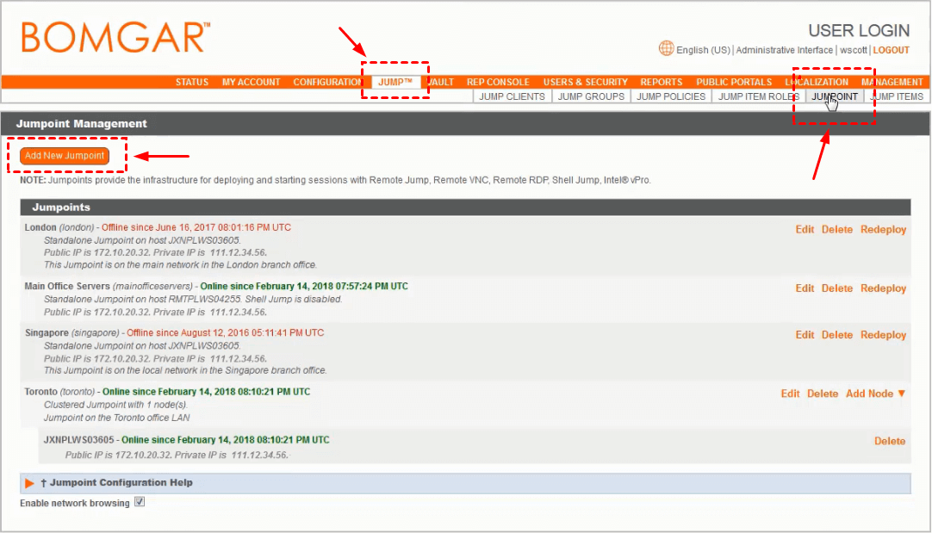Redeploy the Singapore Jumpoint

tap(883, 335)
